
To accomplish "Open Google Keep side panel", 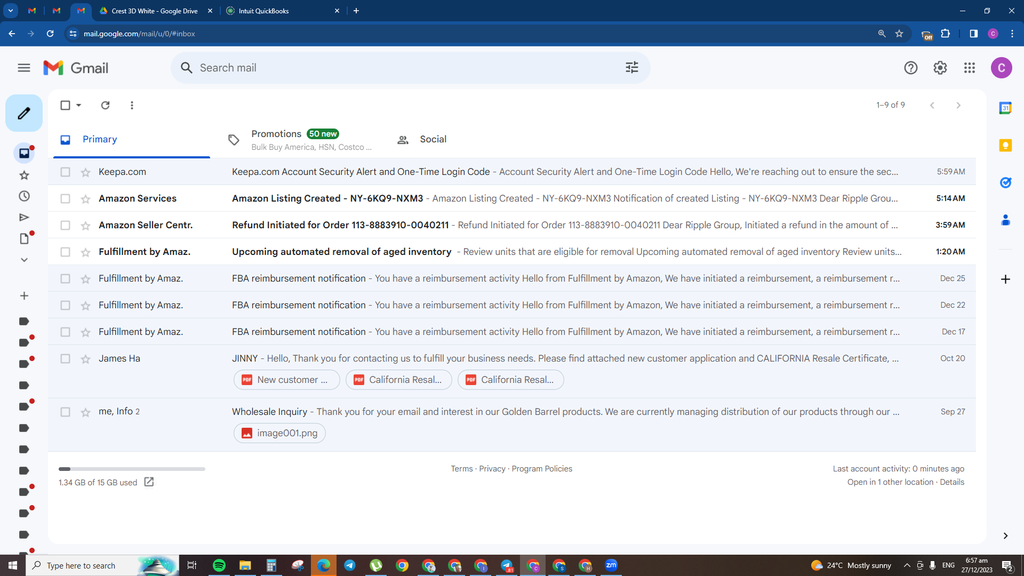I will point(1005,145).
